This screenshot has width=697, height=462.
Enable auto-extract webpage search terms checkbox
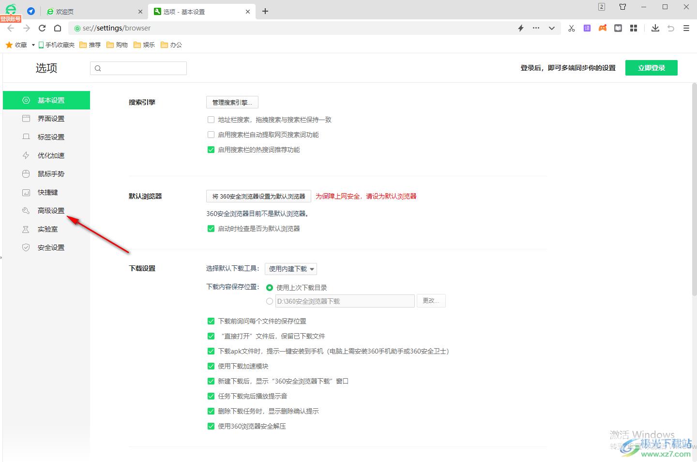[x=211, y=135]
